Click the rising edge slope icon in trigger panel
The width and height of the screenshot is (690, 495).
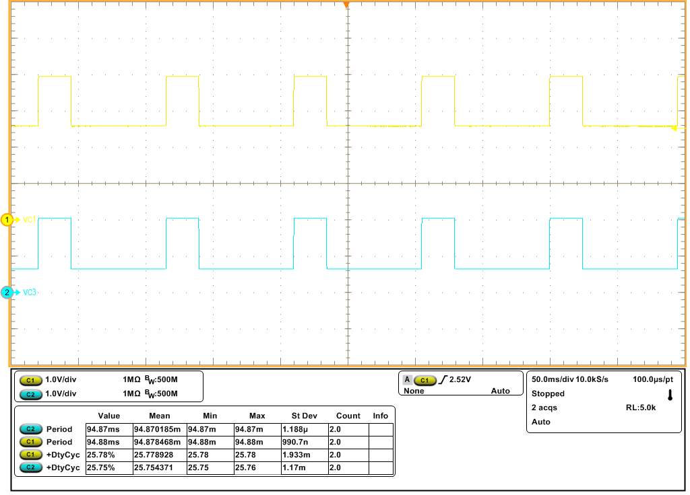[x=443, y=380]
